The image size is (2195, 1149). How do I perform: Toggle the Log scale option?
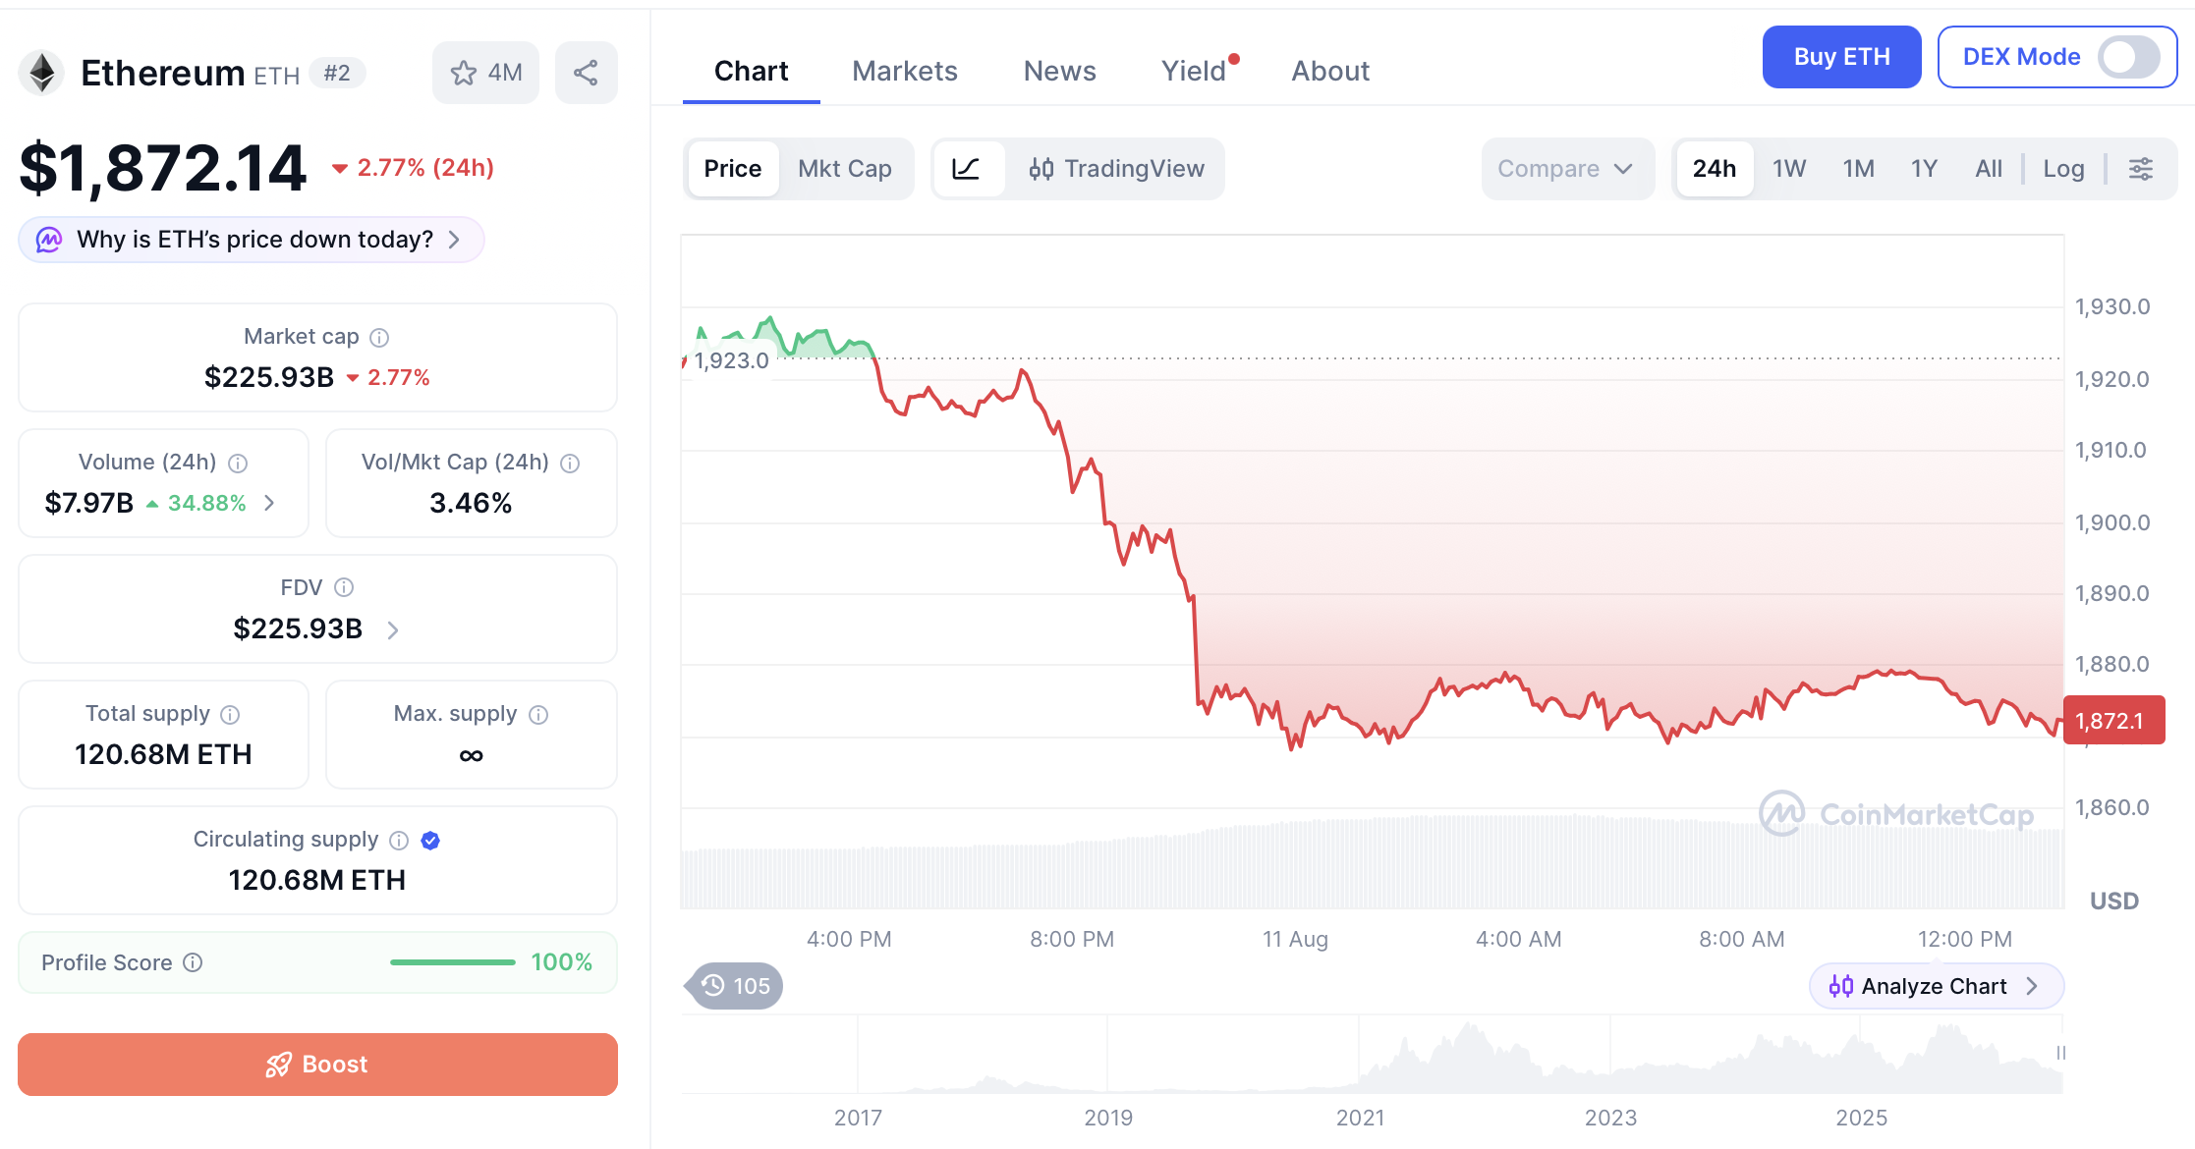2063,169
